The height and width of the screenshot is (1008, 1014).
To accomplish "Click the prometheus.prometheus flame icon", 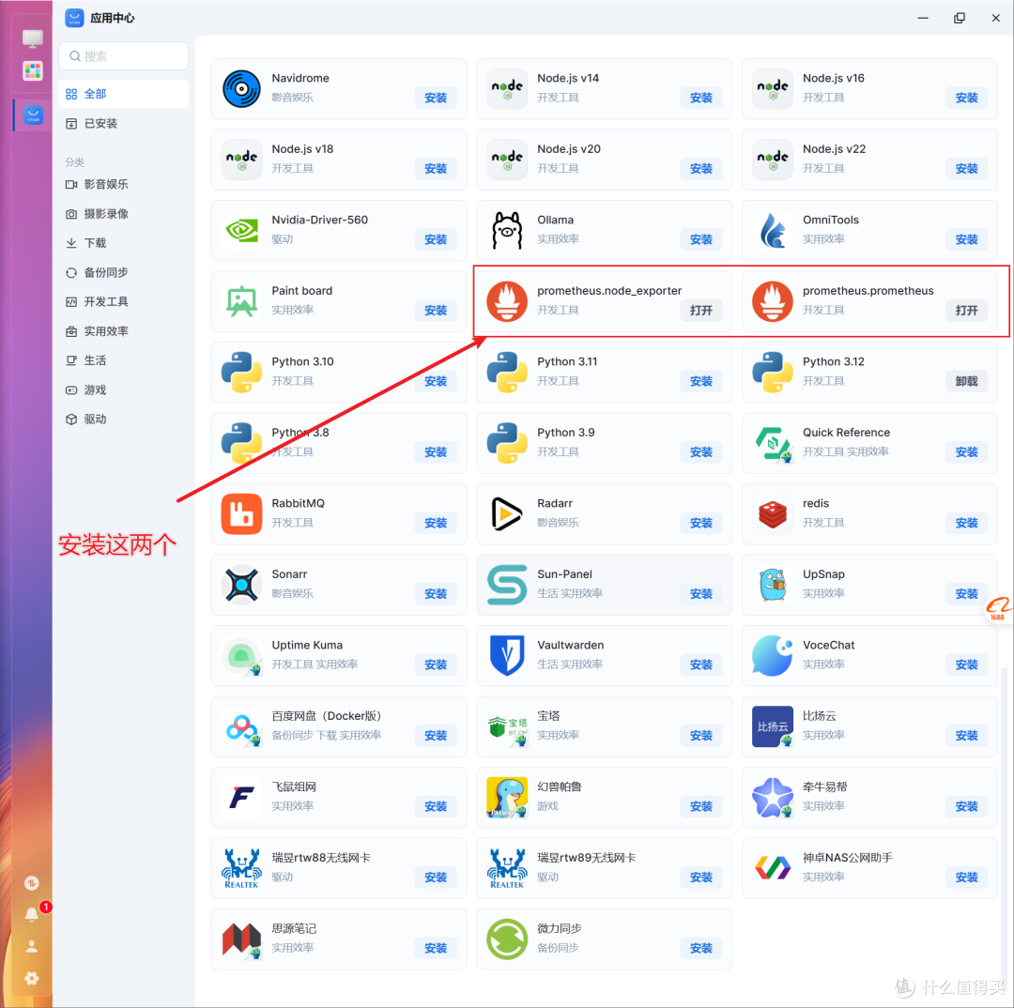I will (x=773, y=301).
